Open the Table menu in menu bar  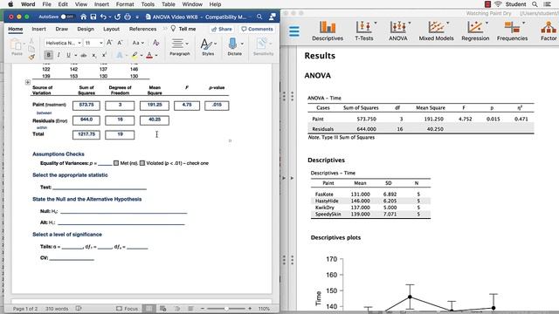168,4
